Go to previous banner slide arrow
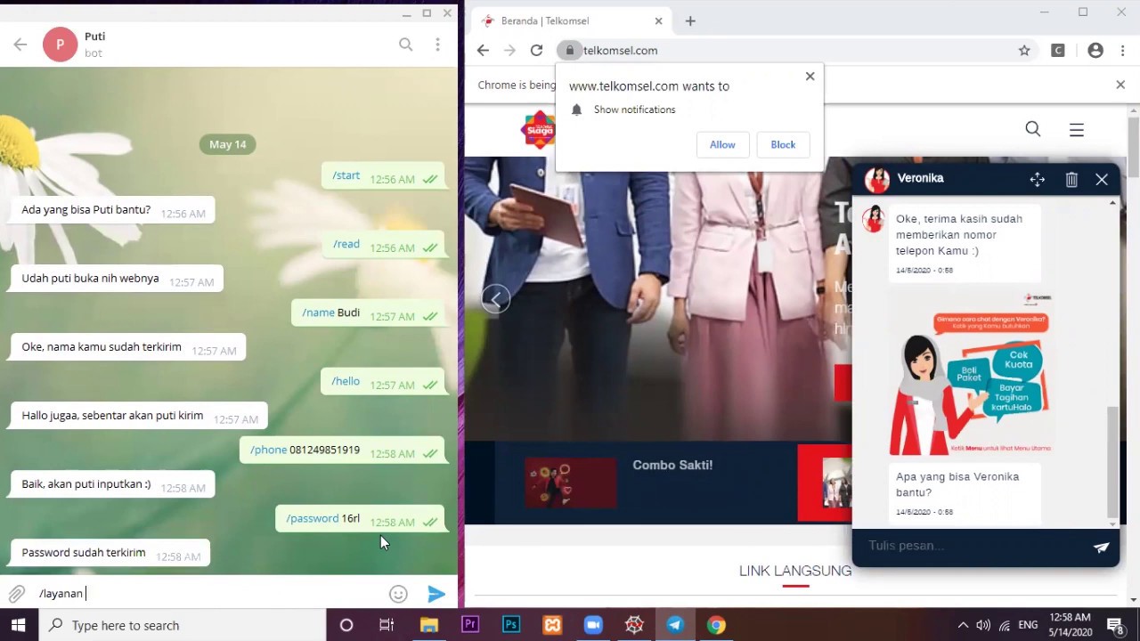Viewport: 1140px width, 641px height. coord(496,299)
